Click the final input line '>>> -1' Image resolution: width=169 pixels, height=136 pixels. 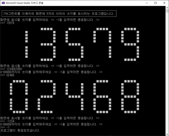click(5, 127)
